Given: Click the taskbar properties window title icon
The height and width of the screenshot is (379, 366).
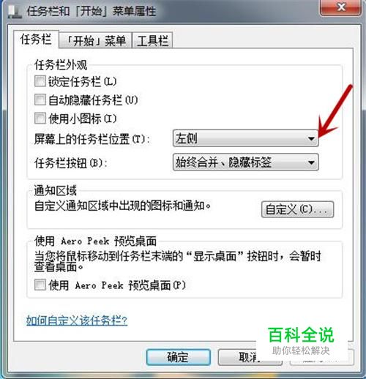Looking at the screenshot, I should point(15,12).
